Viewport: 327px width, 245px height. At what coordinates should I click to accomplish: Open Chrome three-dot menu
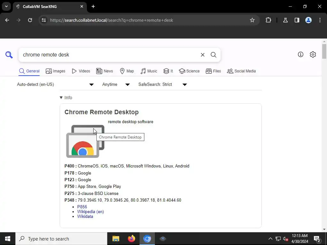point(320,20)
